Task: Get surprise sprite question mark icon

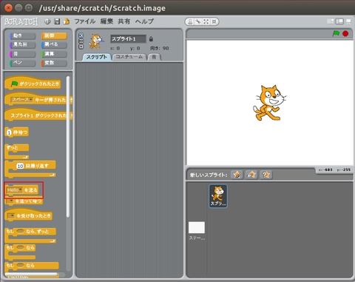Action: (x=266, y=175)
